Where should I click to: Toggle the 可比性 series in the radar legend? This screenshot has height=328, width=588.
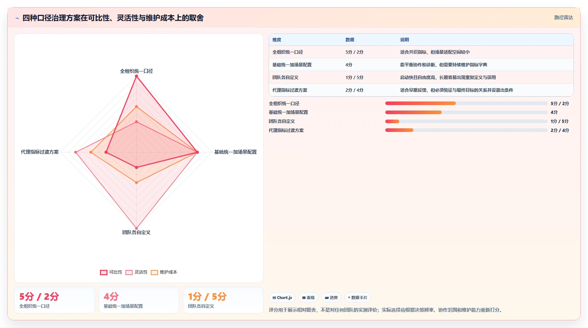pyautogui.click(x=111, y=272)
